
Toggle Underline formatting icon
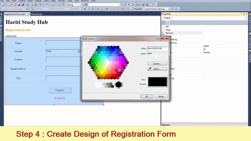pyautogui.click(x=93, y=9)
